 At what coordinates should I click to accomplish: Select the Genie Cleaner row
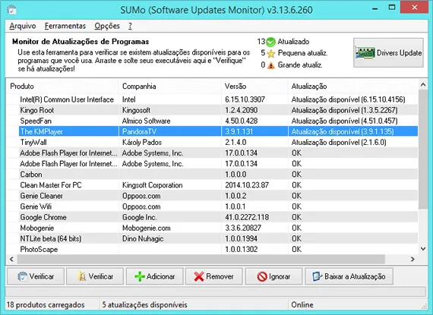tap(212, 196)
